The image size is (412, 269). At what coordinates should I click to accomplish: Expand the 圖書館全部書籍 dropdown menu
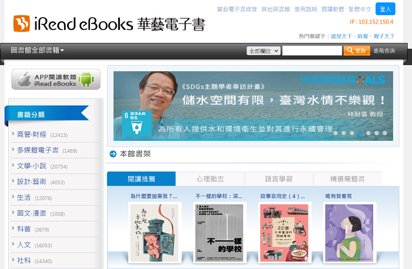[x=38, y=51]
